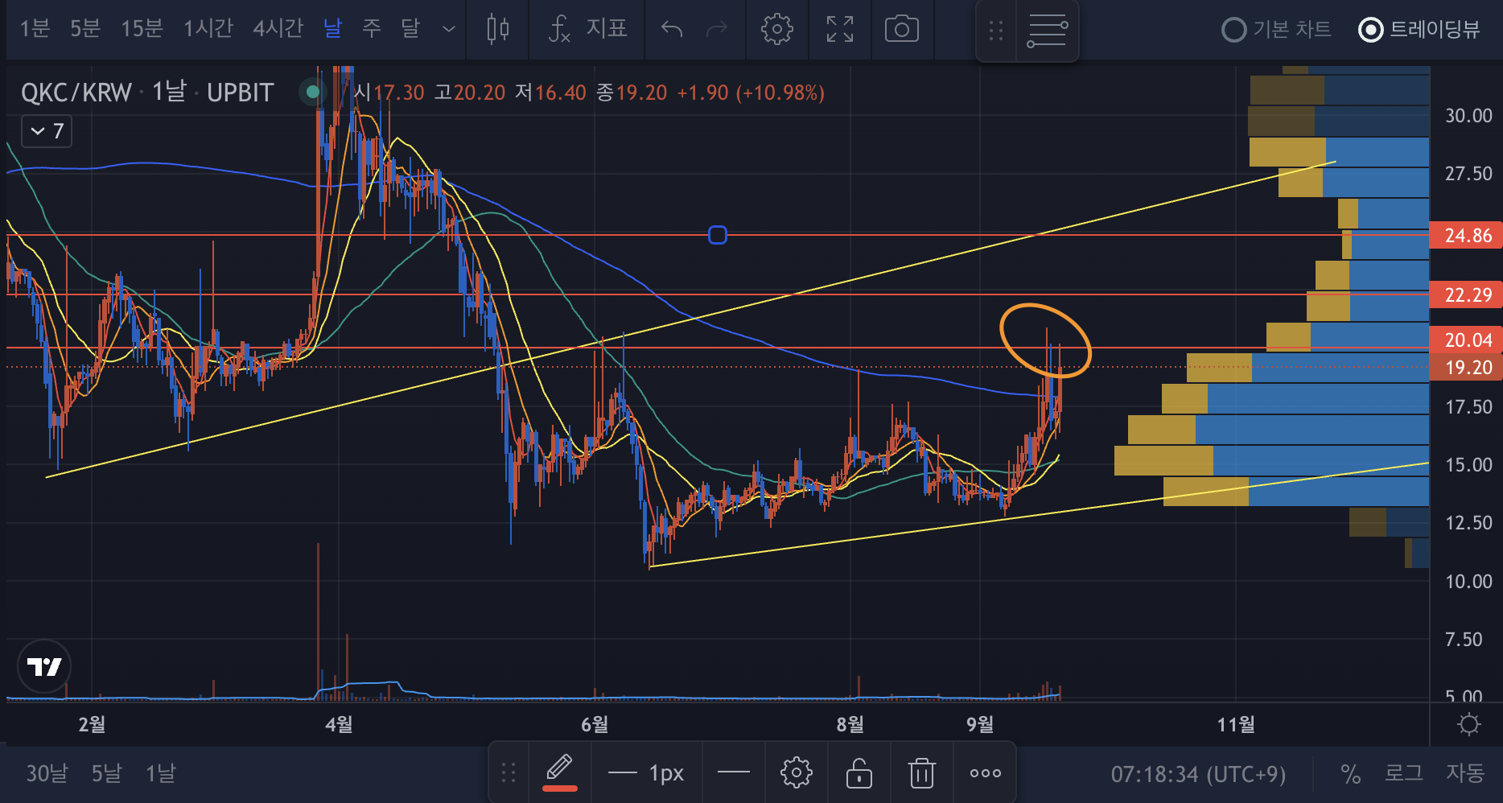
Task: Collapse the indicator legend showing 7
Action: click(x=47, y=131)
